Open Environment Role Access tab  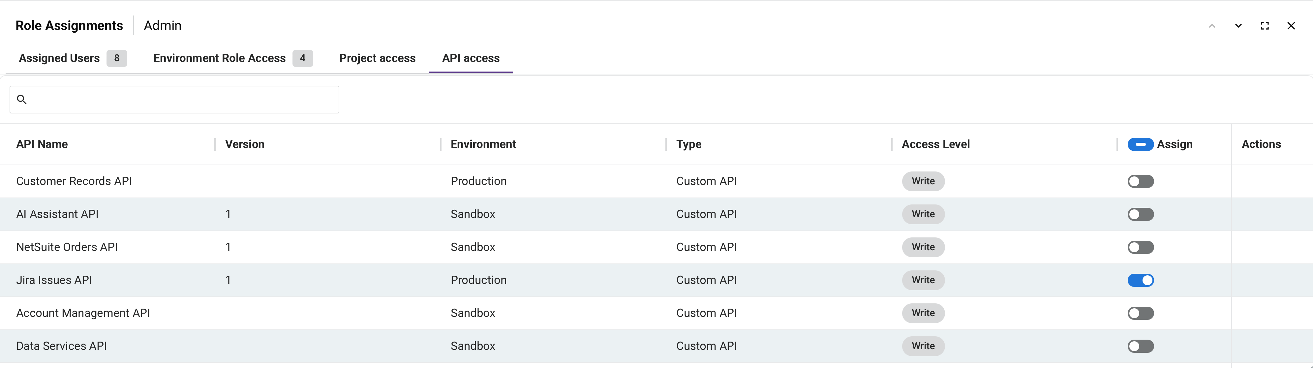coord(233,58)
